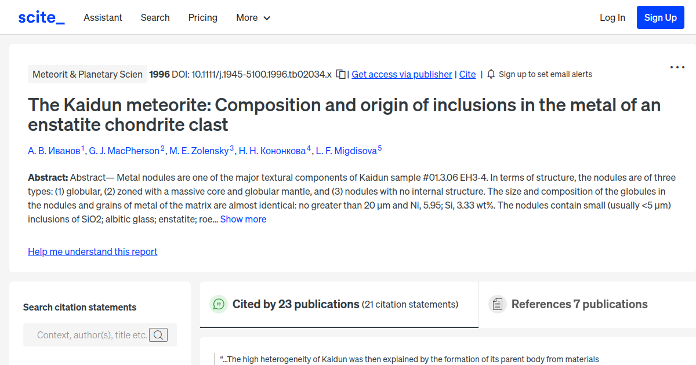Image resolution: width=696 pixels, height=365 pixels.
Task: Click the Cite link
Action: point(467,74)
